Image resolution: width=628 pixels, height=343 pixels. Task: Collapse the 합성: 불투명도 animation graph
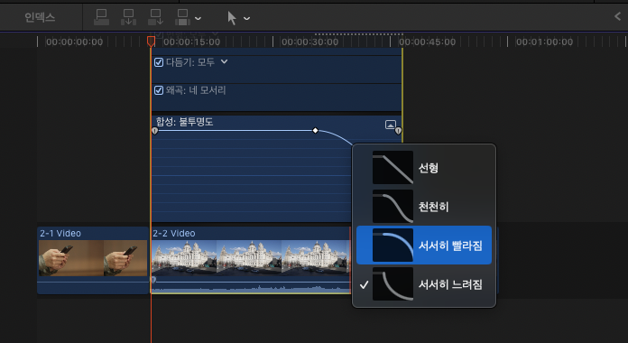coord(391,125)
